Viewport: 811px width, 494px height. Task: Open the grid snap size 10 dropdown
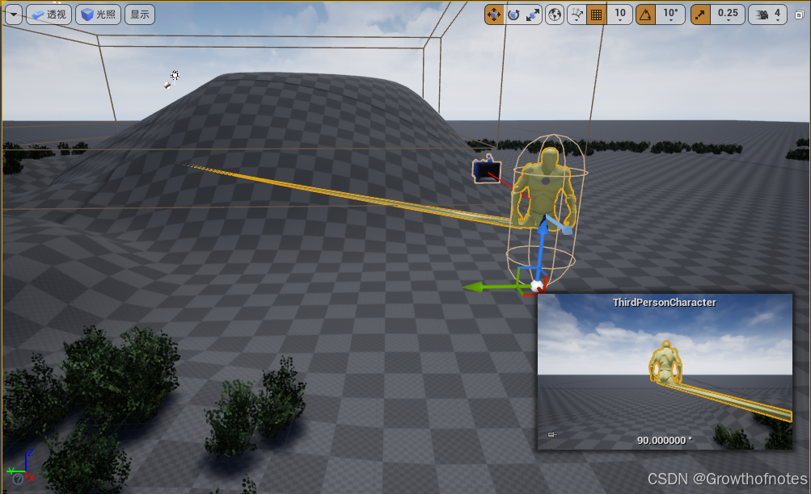pyautogui.click(x=619, y=15)
